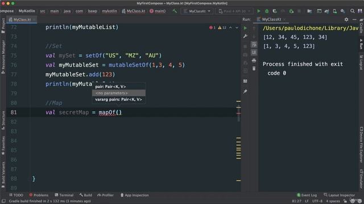Click the error count indicator showing 1

click(x=212, y=28)
